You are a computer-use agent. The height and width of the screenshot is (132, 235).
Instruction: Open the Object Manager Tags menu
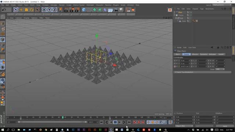[202, 9]
